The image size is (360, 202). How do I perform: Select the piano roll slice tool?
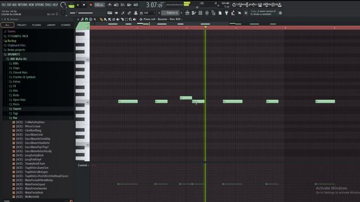[x=122, y=20]
